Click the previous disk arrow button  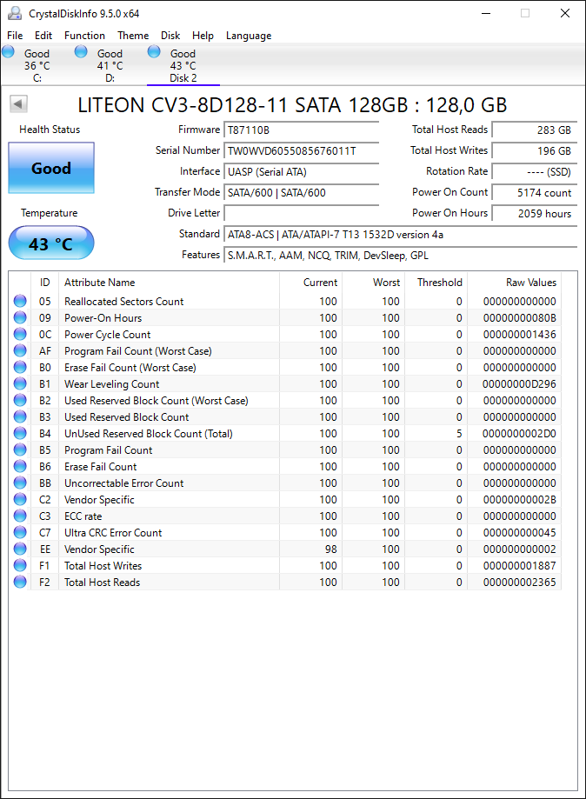click(x=18, y=104)
